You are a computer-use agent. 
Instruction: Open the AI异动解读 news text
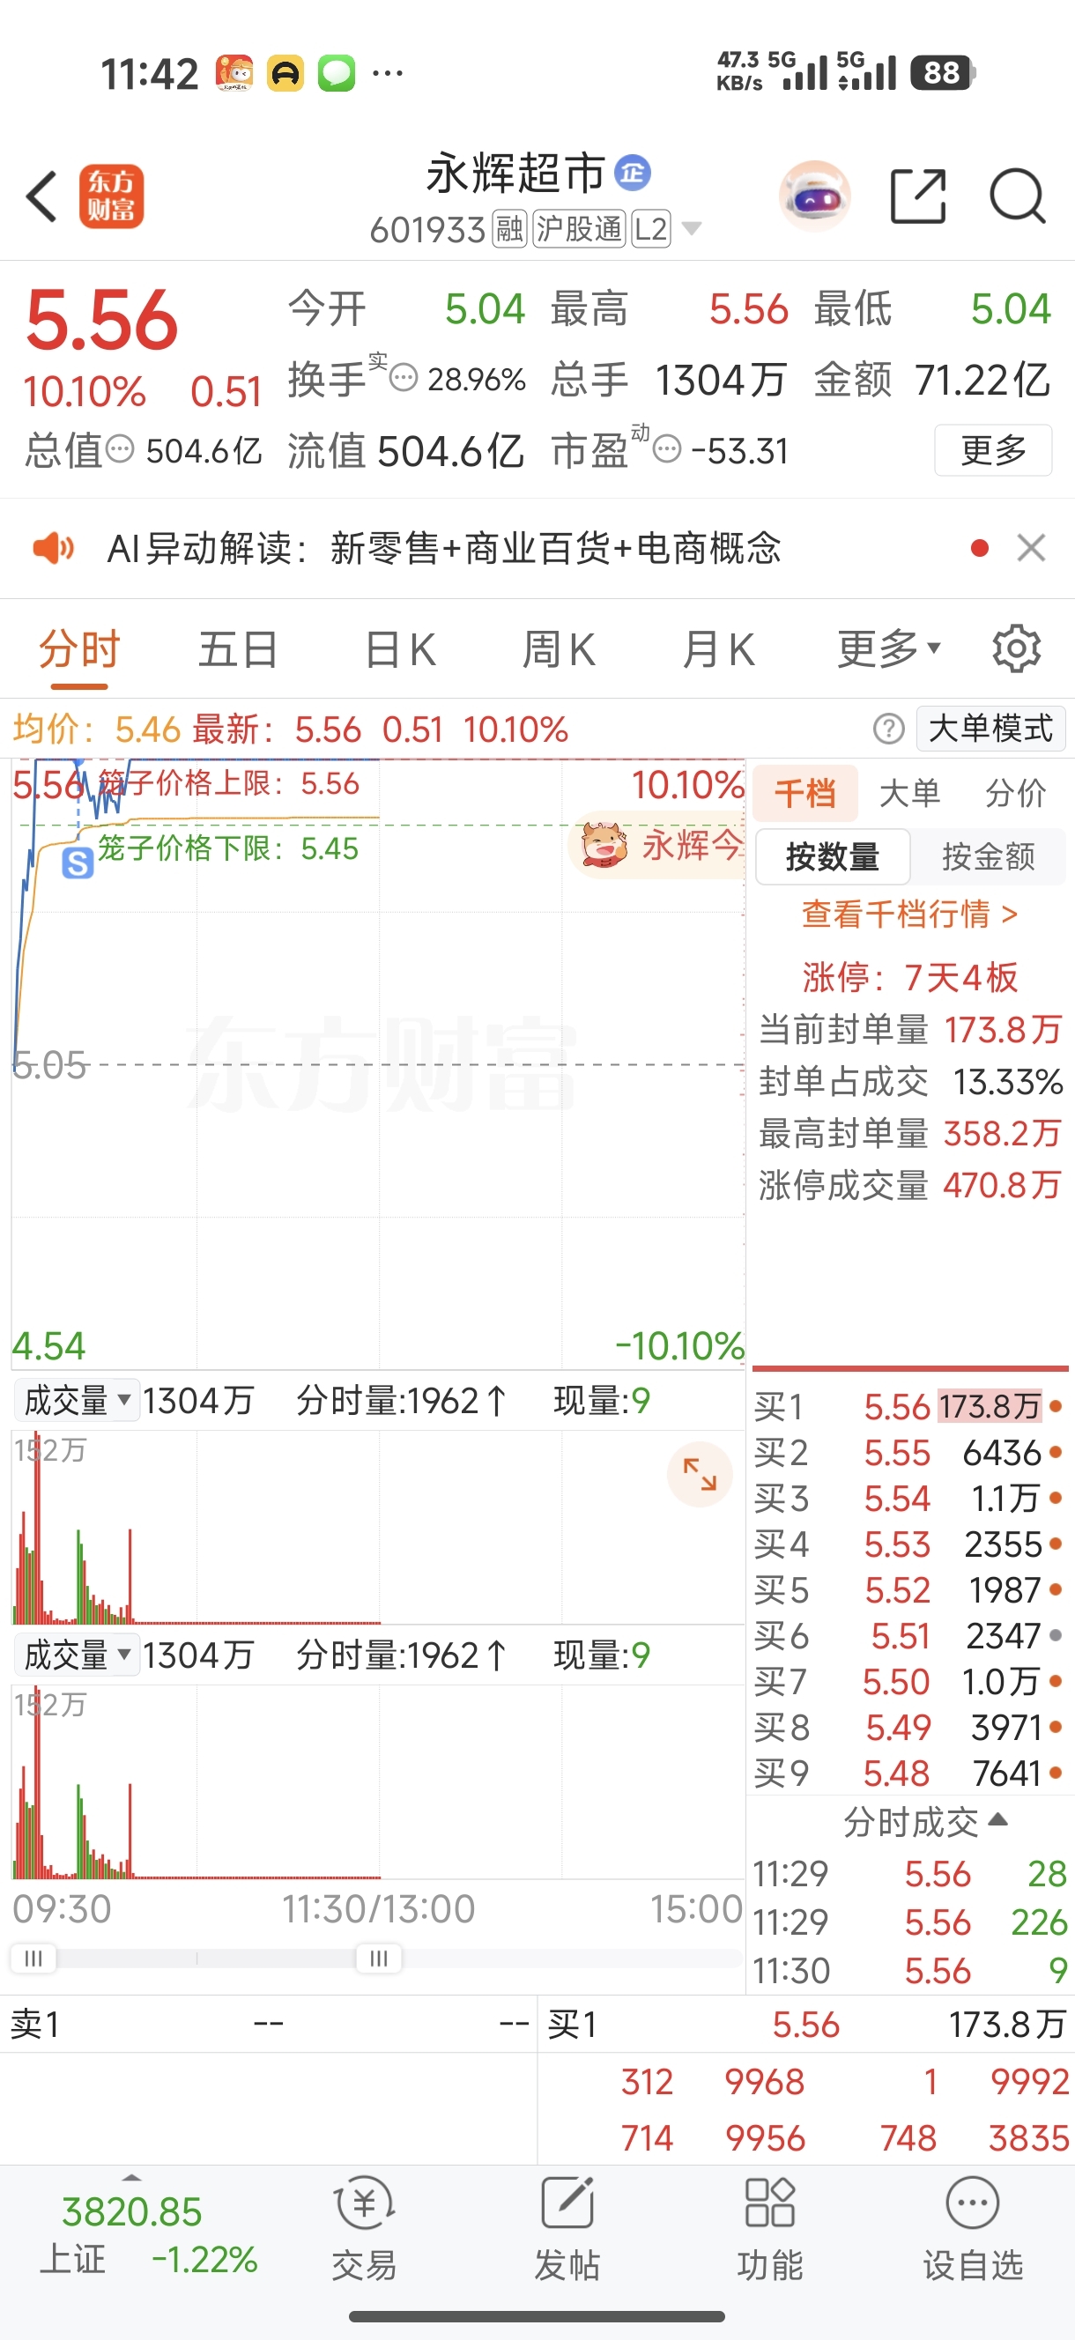[x=444, y=548]
